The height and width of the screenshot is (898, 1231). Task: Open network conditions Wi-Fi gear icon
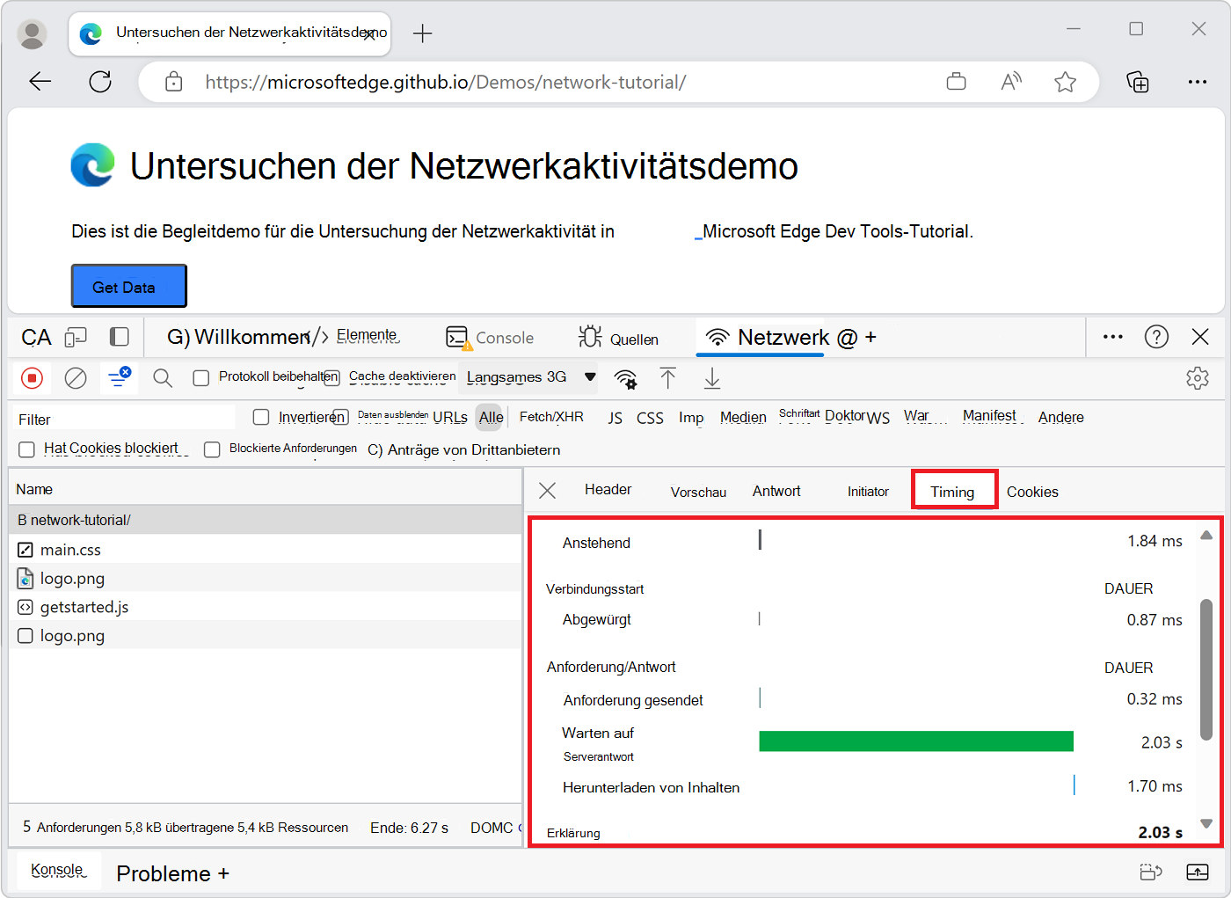tap(625, 378)
